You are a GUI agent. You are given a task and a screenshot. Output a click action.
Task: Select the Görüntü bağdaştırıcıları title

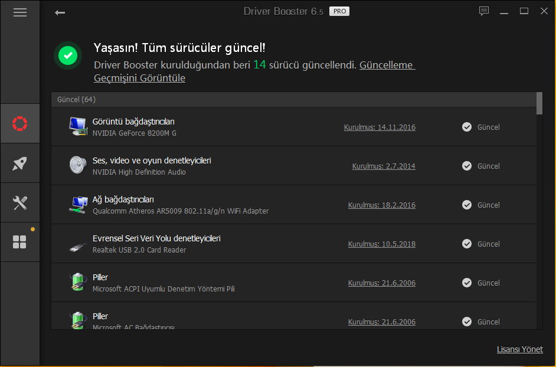pyautogui.click(x=133, y=122)
